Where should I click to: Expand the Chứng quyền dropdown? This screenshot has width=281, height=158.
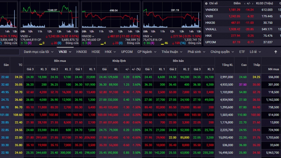point(222,52)
